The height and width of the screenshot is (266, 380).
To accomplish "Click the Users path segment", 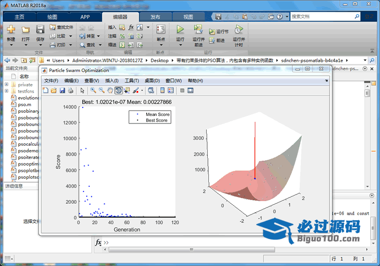I will click(58, 60).
